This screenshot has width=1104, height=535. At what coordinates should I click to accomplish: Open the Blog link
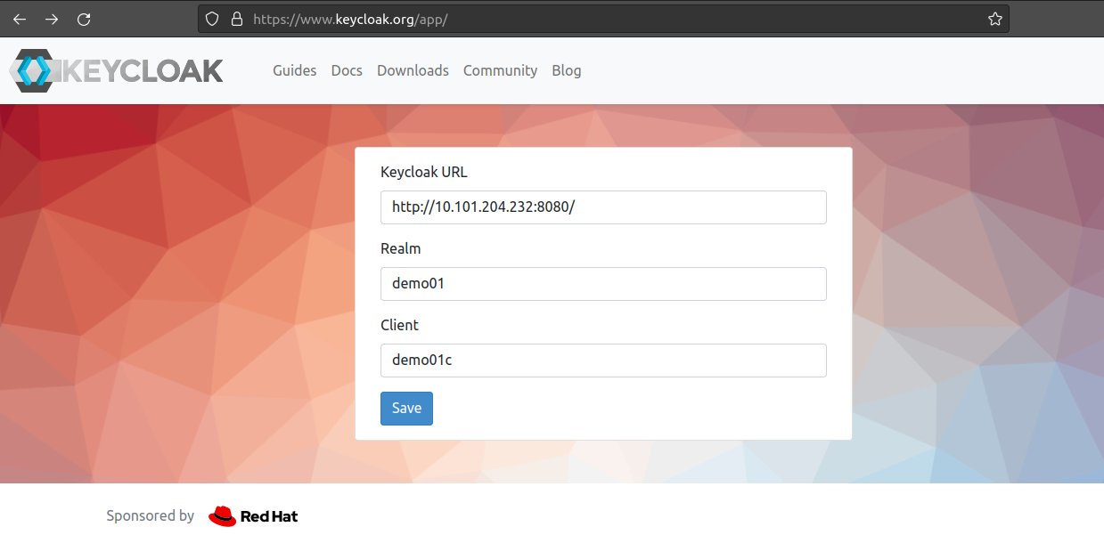pos(566,70)
